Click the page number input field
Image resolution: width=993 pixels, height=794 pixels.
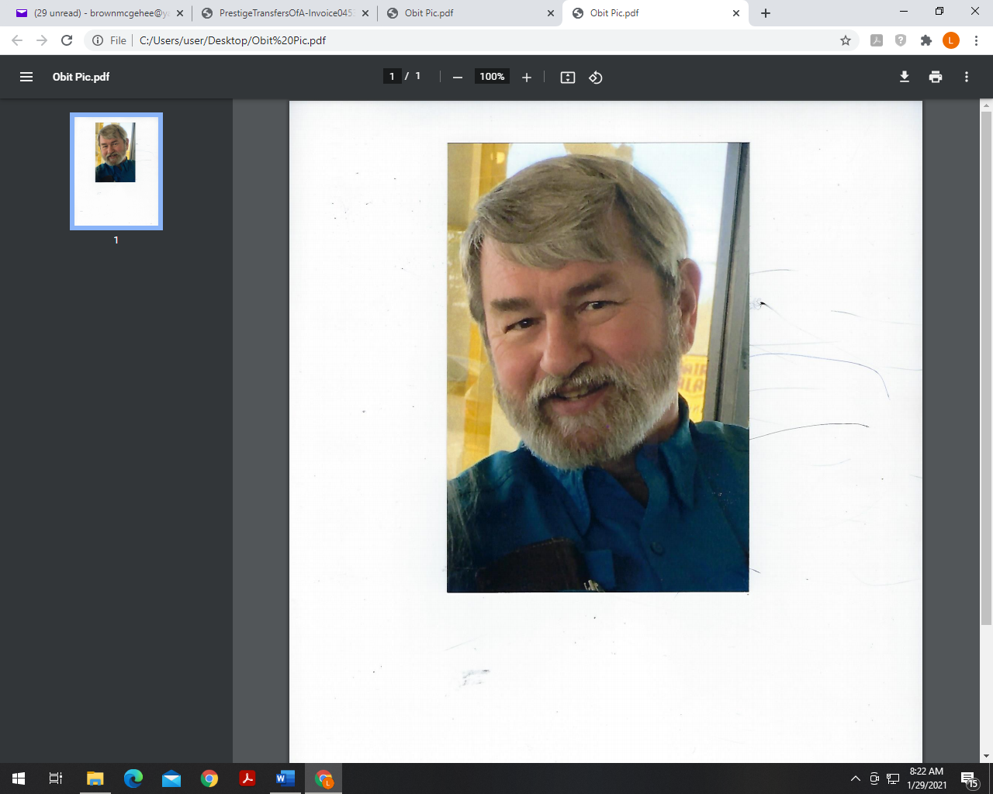tap(393, 76)
